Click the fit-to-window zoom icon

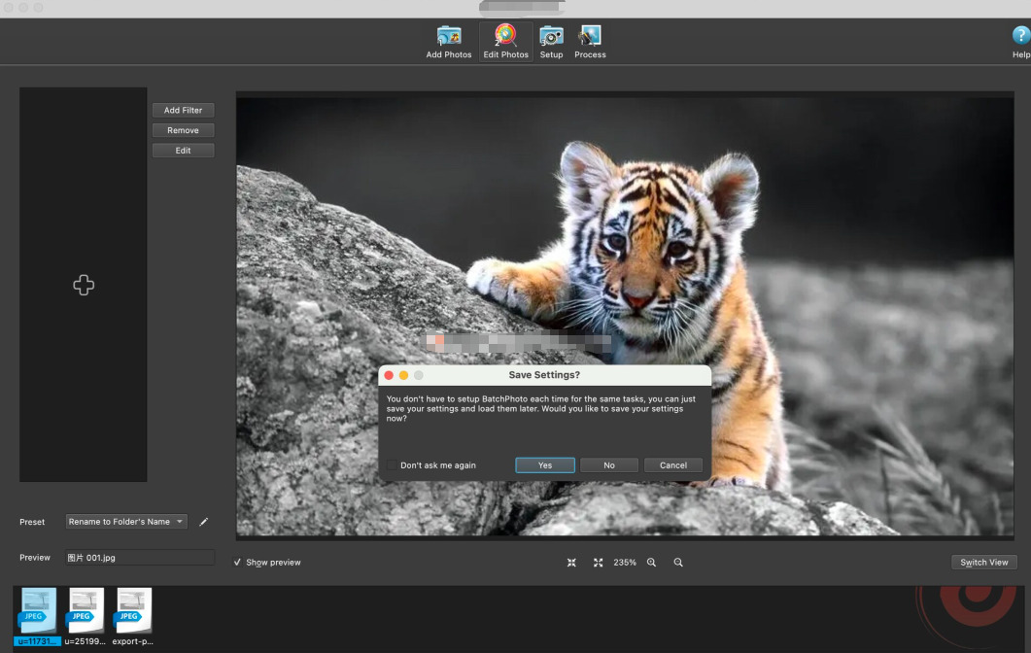571,563
